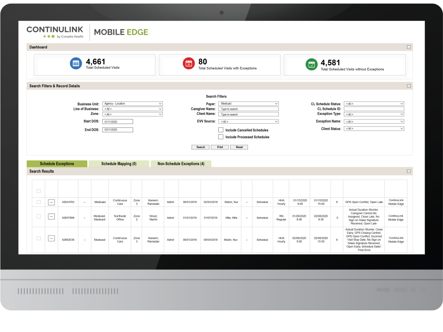
Task: Click the Mobile Edge wordmark
Action: tap(121, 32)
